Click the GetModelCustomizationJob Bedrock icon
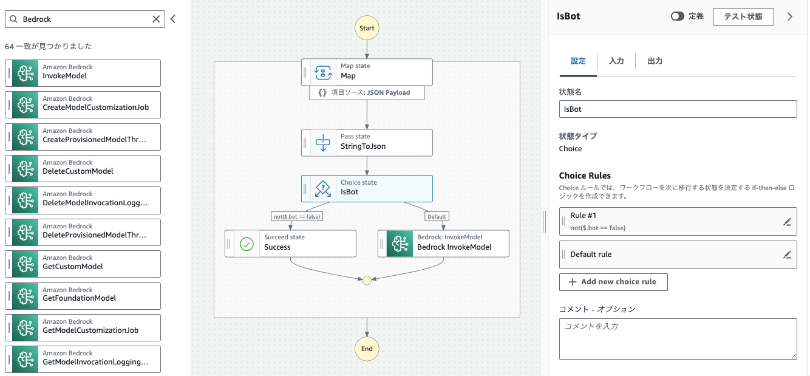 [25, 327]
